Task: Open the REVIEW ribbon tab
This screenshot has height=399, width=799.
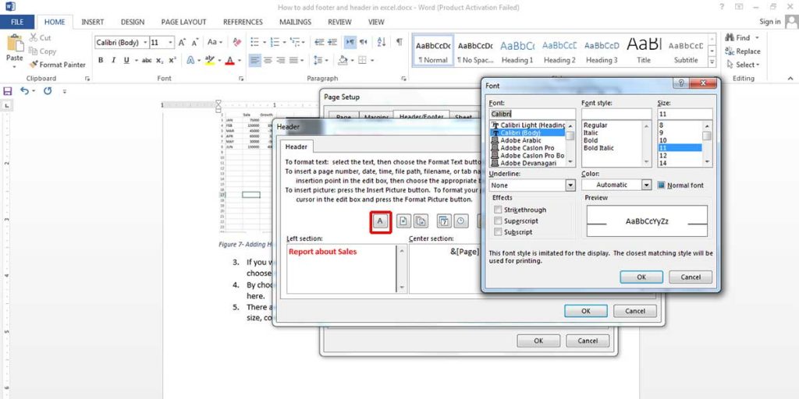Action: 339,22
